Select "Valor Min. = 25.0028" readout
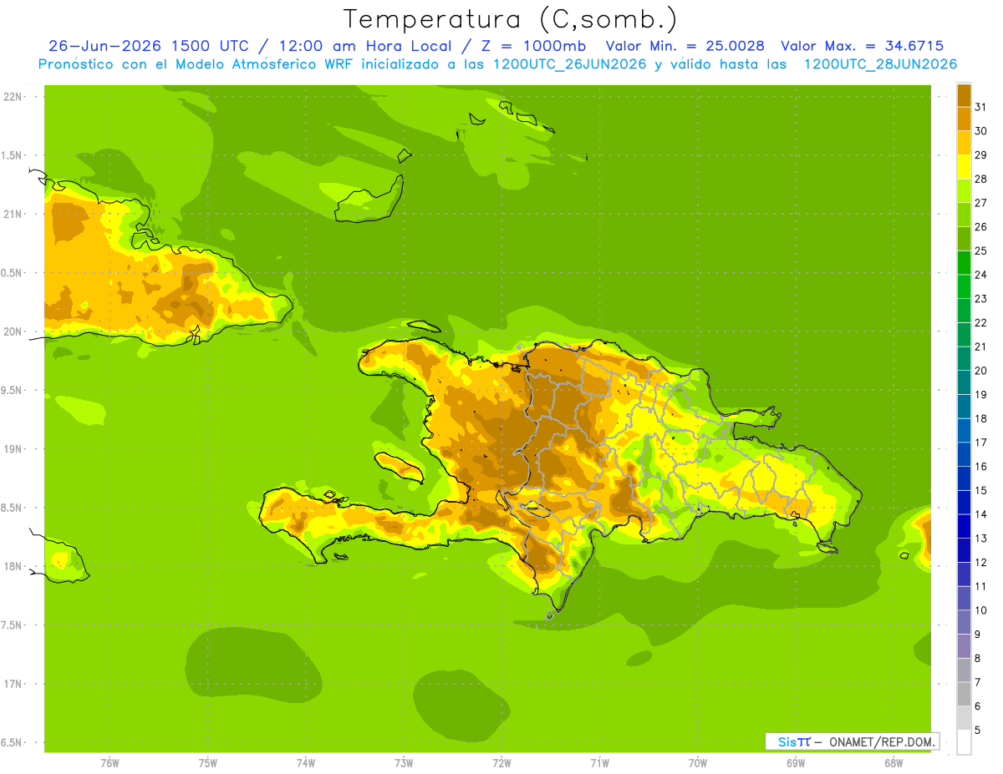This screenshot has width=1003, height=774. coord(685,46)
